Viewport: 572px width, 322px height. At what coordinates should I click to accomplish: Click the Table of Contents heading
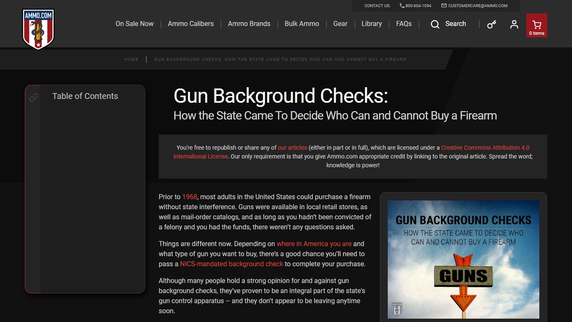pos(85,96)
